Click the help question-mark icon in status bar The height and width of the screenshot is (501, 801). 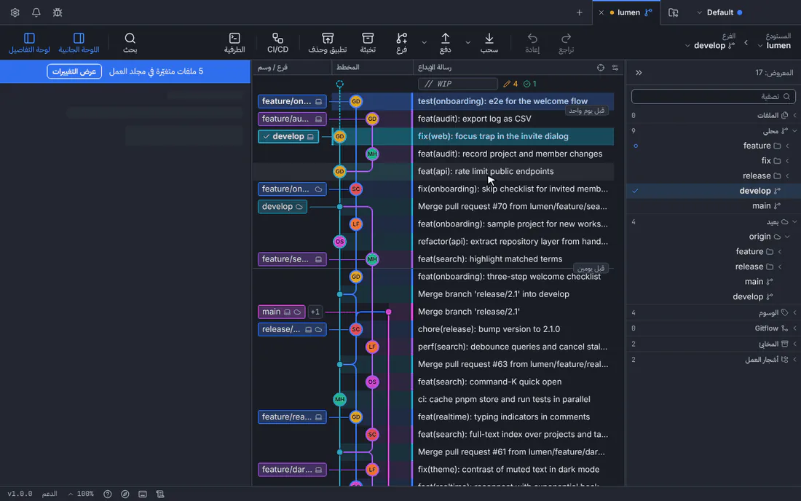click(x=107, y=494)
